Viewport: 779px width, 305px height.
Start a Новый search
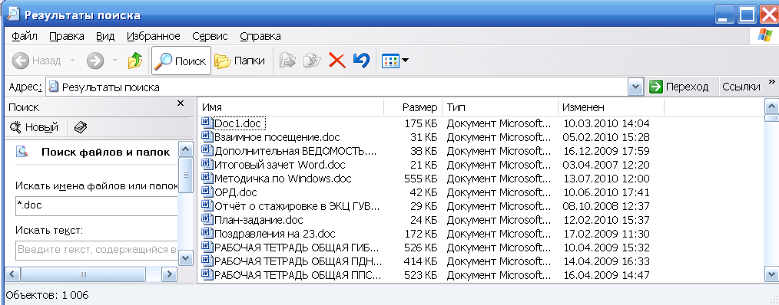pos(35,127)
